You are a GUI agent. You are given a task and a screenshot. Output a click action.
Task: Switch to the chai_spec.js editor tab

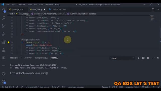(x=37, y=9)
